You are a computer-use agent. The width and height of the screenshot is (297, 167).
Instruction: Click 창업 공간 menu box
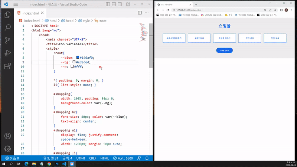point(249,38)
